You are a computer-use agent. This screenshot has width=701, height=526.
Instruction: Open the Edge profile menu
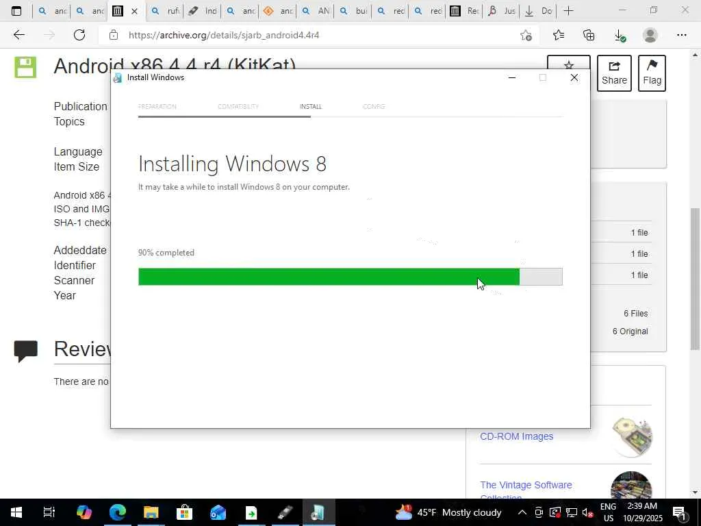point(650,35)
